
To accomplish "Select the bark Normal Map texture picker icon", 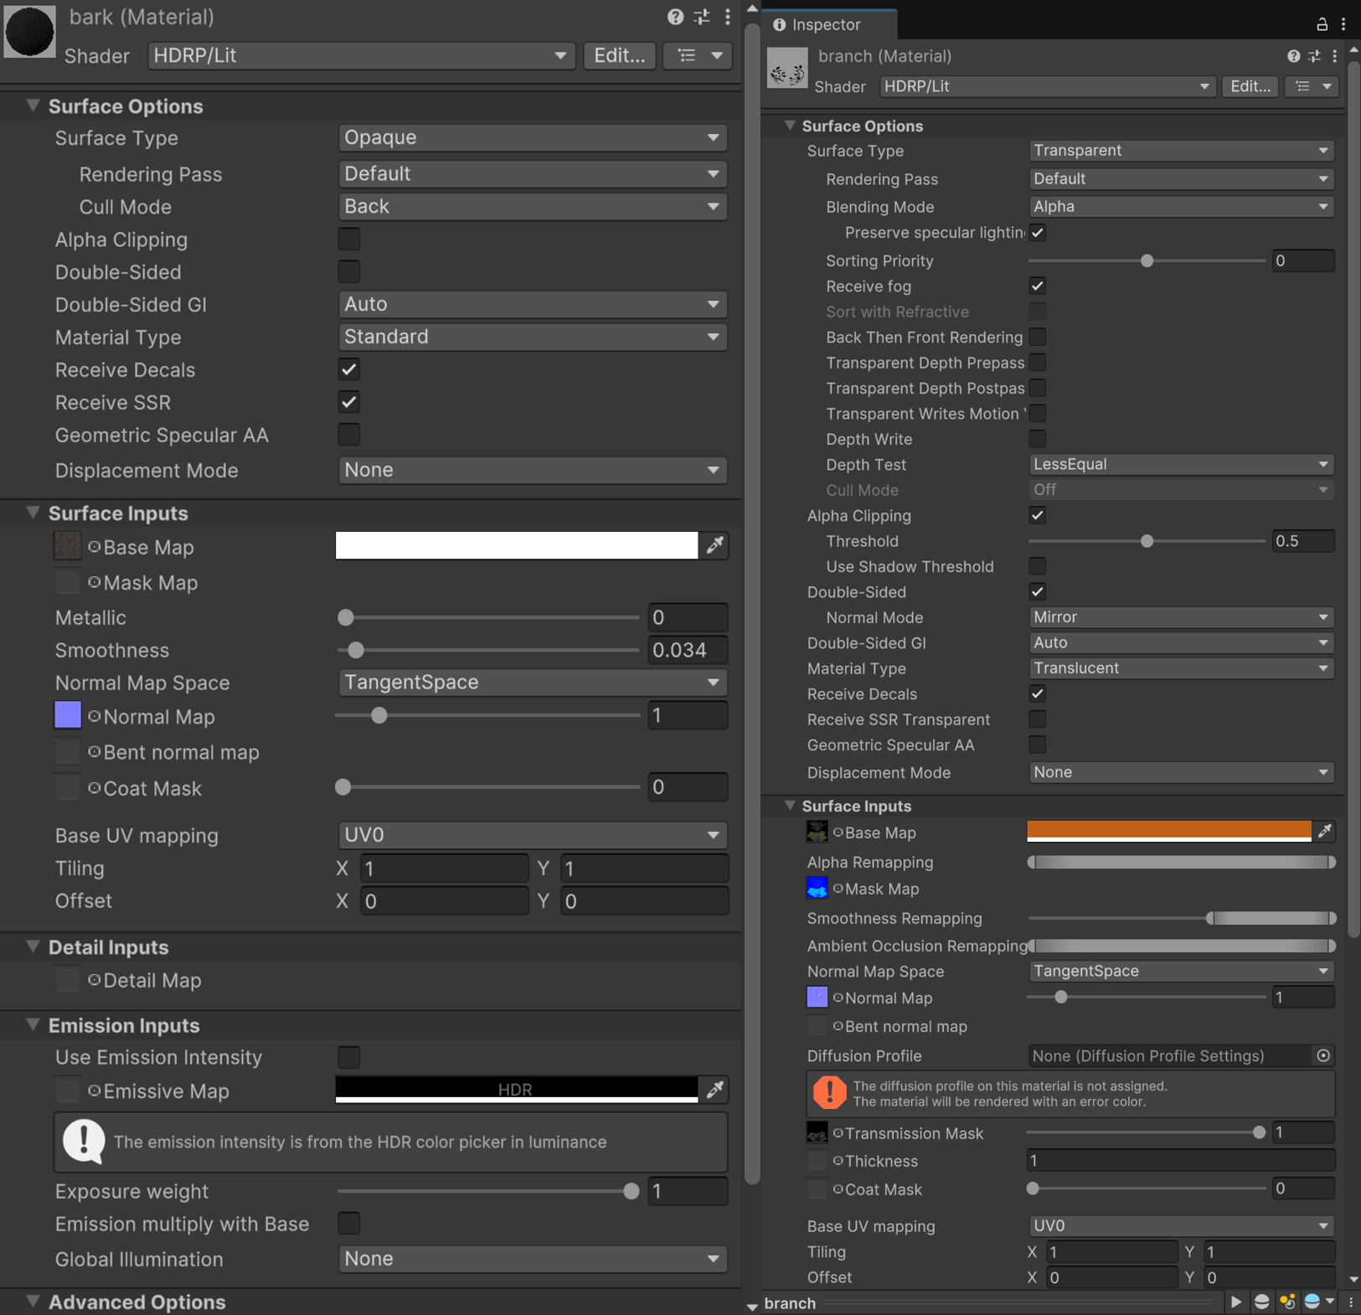I will click(95, 716).
